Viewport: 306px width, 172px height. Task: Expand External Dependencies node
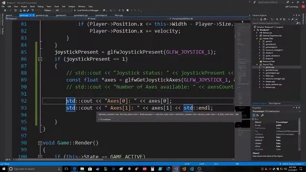(257, 36)
